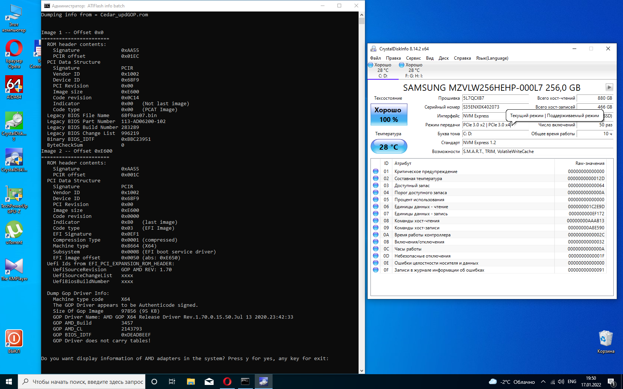
Task: Open the Opera browser desktop shortcut
Action: tap(14, 54)
